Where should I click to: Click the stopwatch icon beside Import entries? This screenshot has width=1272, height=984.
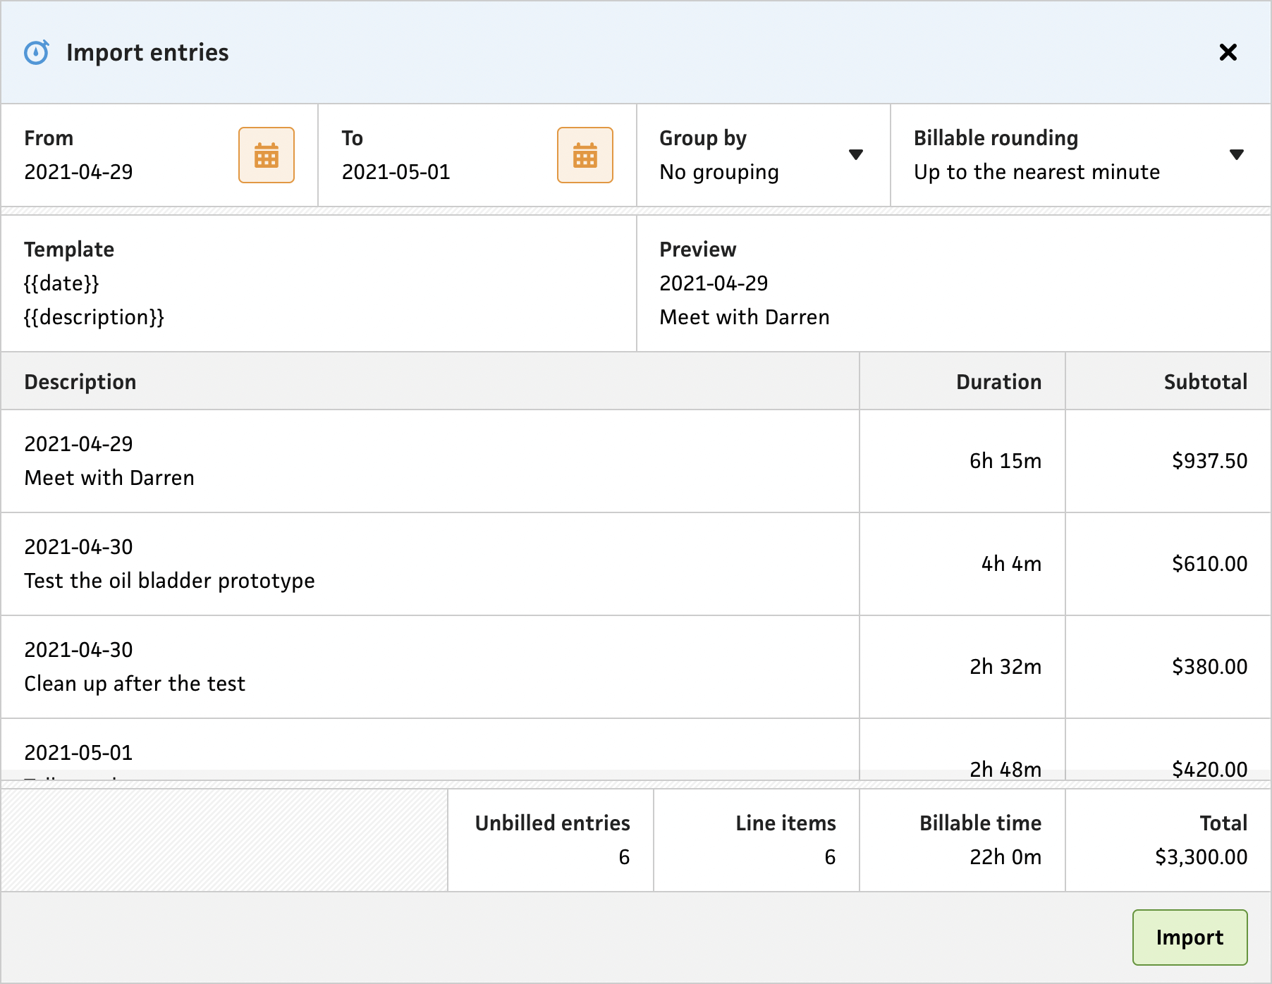(x=37, y=52)
